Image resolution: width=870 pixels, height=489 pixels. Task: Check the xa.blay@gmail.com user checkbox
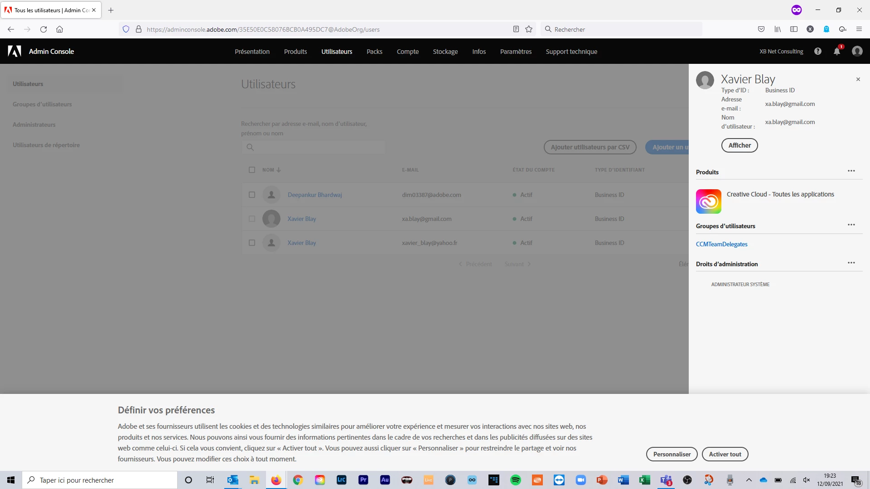coord(252,219)
